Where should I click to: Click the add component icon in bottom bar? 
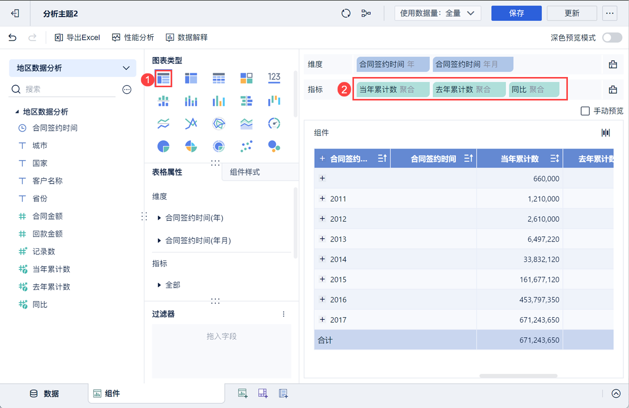[x=243, y=393]
